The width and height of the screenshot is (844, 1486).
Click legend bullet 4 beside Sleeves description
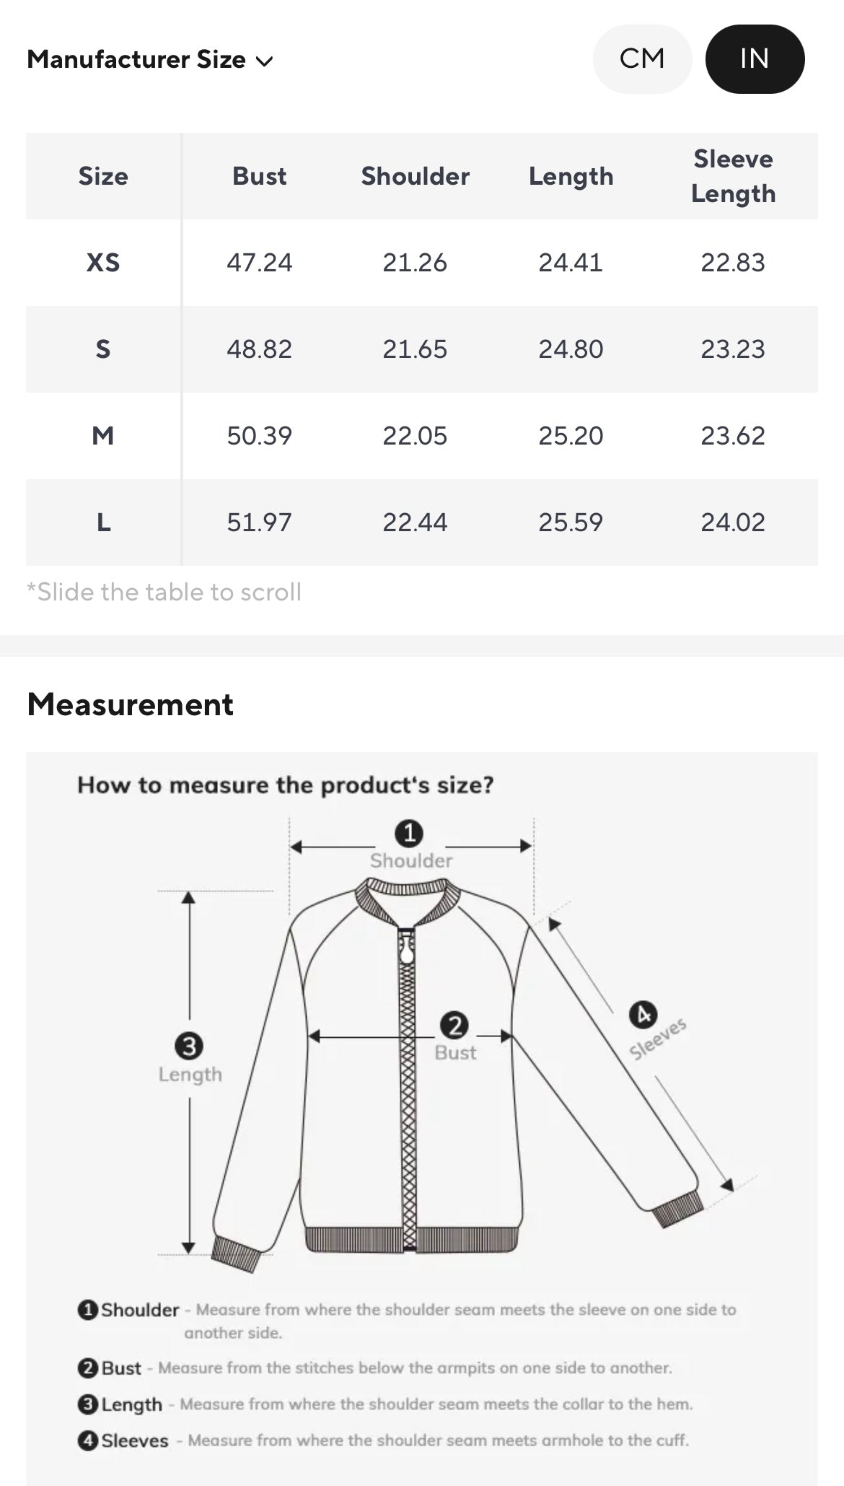(x=87, y=1441)
